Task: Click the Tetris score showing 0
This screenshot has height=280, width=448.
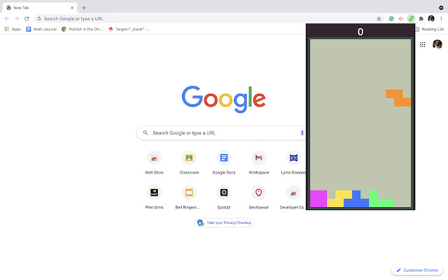Action: [x=360, y=31]
